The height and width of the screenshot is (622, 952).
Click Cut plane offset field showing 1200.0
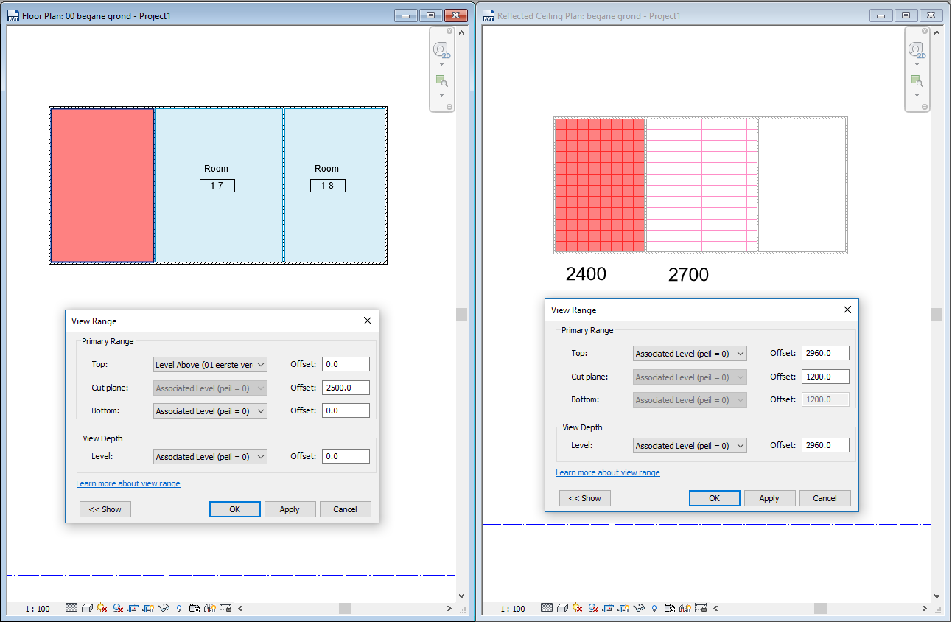(x=825, y=377)
